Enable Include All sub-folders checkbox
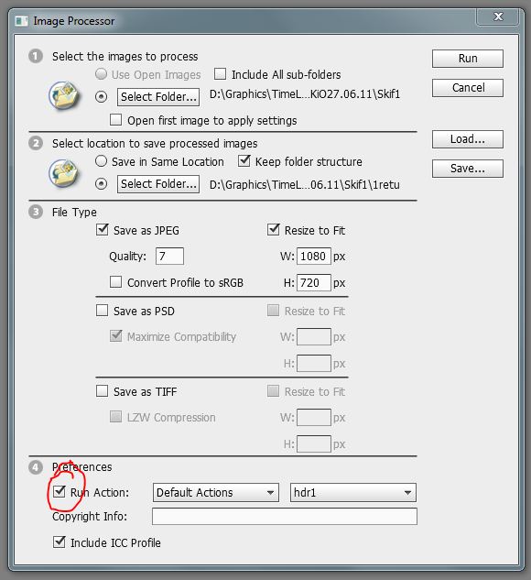The height and width of the screenshot is (580, 531). pos(221,73)
